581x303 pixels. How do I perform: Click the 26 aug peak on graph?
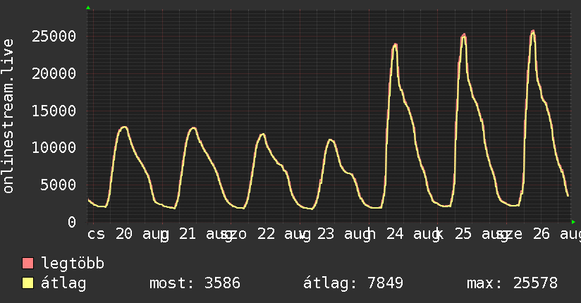point(533,32)
